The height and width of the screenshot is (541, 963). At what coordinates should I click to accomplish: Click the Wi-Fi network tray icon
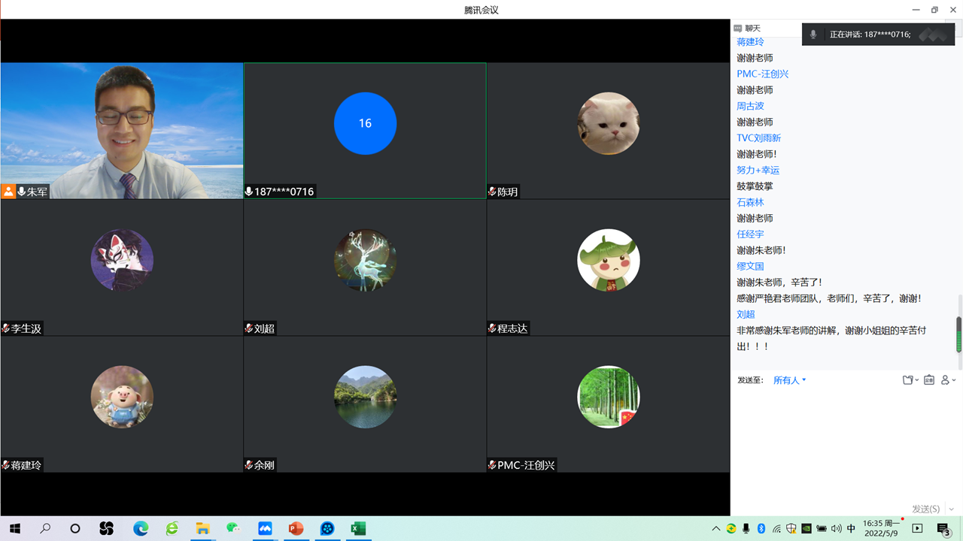pyautogui.click(x=776, y=529)
